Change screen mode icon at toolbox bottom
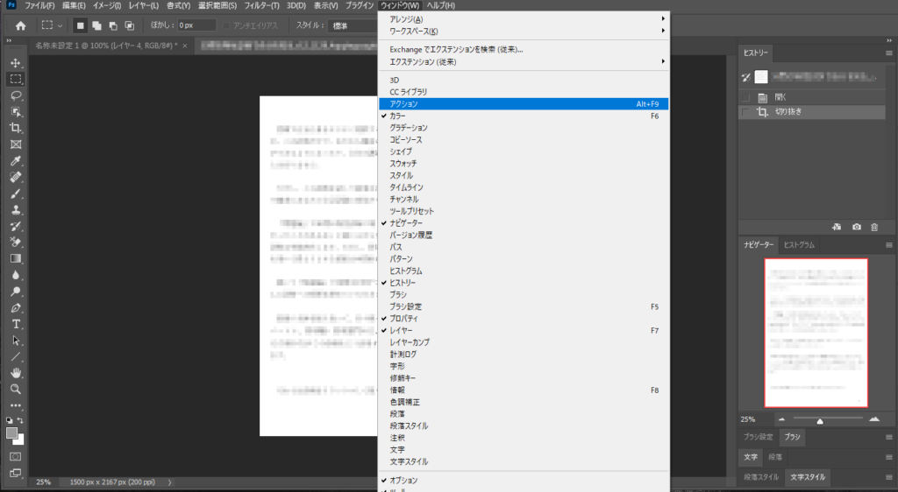Viewport: 898px width, 492px height. [16, 473]
